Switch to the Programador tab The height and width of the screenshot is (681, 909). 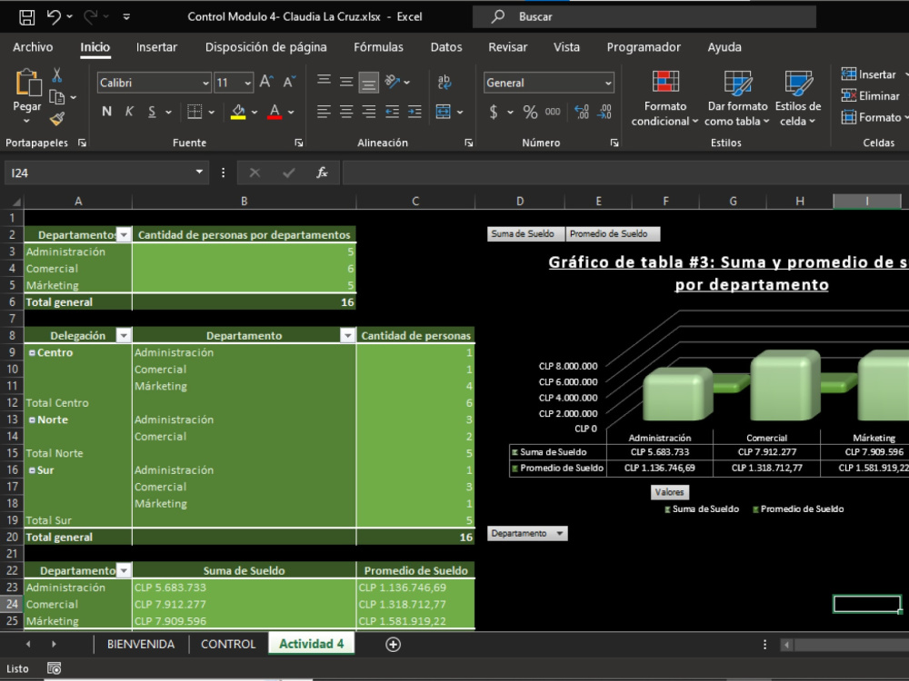(x=644, y=47)
